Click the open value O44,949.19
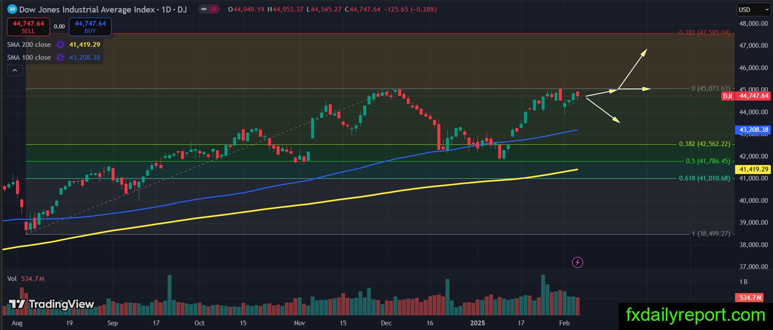Viewport: 773px width, 330px height. 246,9
